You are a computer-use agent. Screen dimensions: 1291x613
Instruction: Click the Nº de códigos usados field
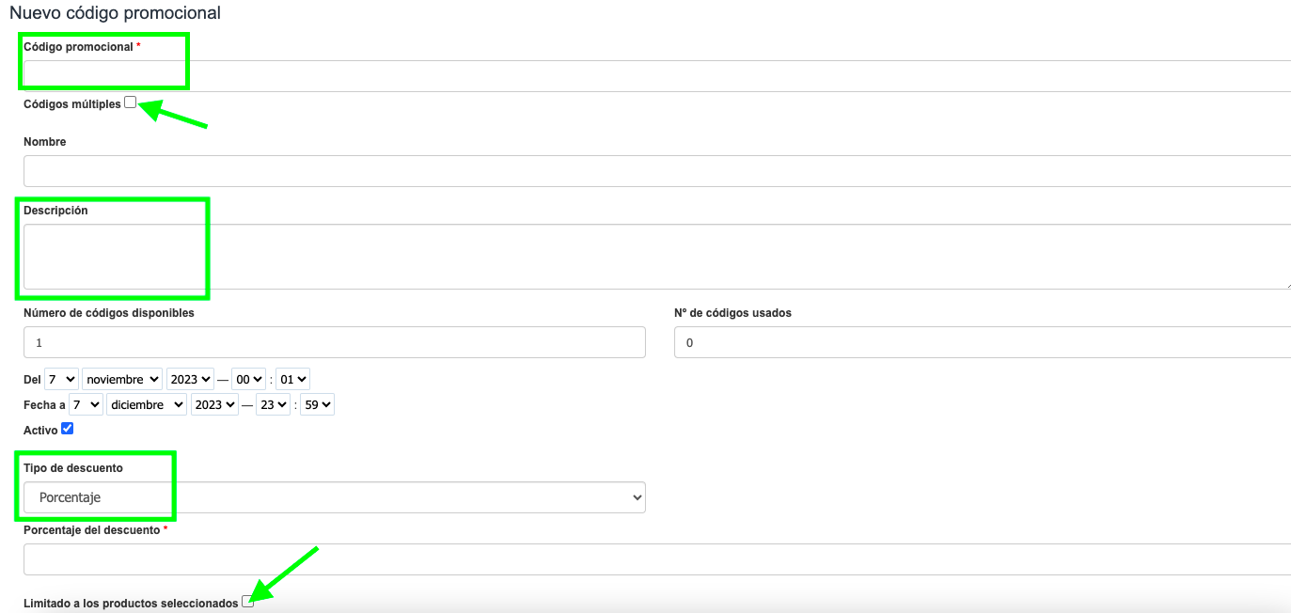click(982, 342)
